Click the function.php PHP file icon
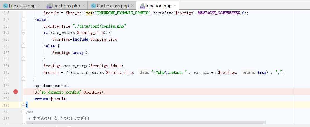This screenshot has height=127, width=310. click(x=142, y=6)
